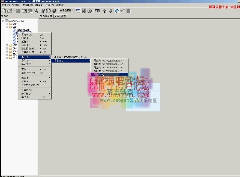This screenshot has height=177, width=240.
Task: Select ResModule.dll root tree node
Action: [x=17, y=21]
